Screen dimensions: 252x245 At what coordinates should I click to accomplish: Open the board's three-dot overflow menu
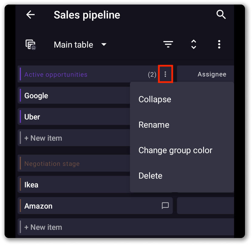(219, 45)
